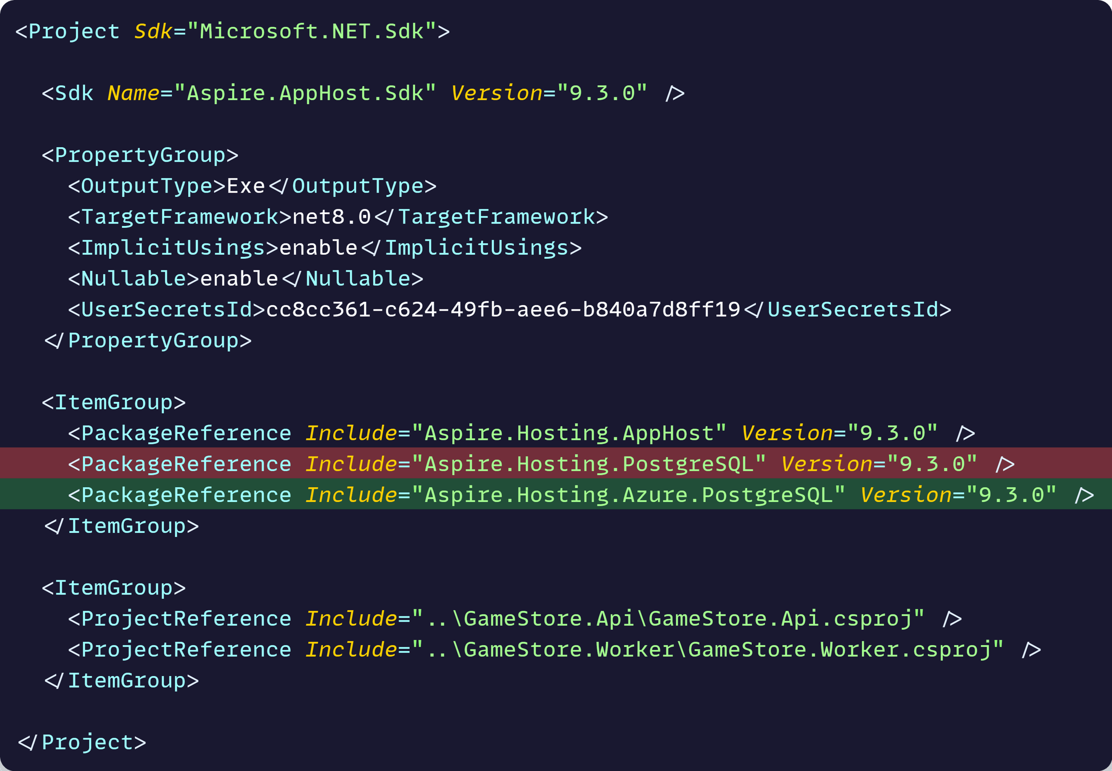The width and height of the screenshot is (1112, 771).
Task: Click the Nullable enable value
Action: 239,278
